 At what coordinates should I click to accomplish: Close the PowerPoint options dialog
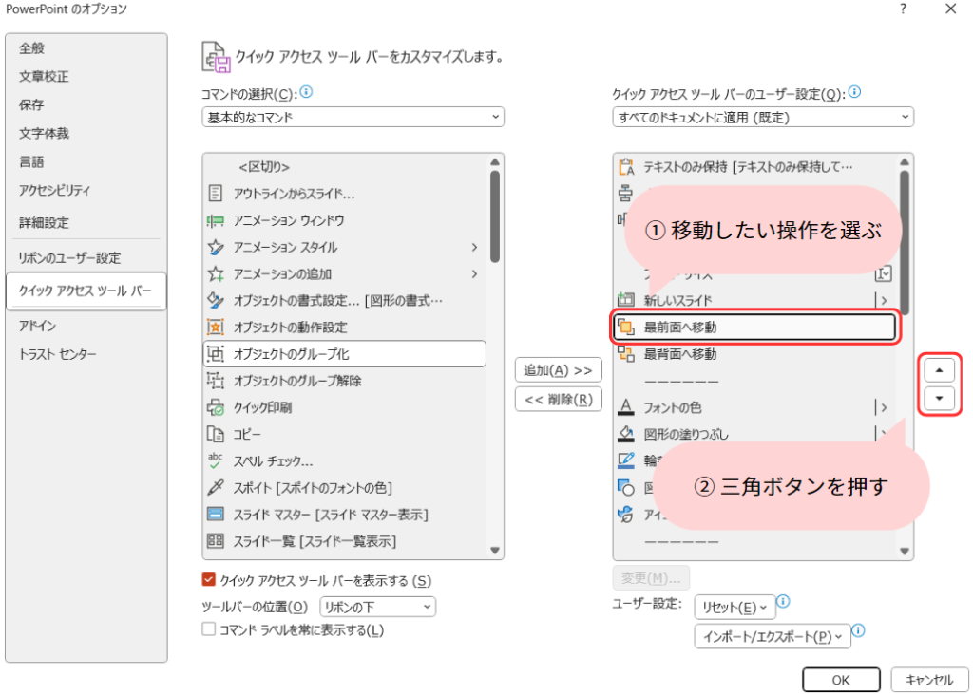tap(950, 9)
